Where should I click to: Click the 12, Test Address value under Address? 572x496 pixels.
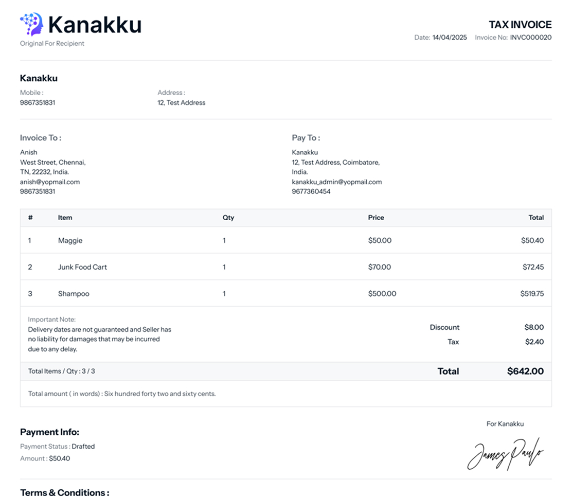click(181, 102)
